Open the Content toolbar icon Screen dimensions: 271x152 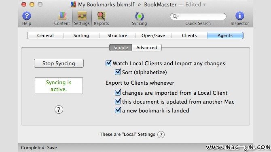62,16
